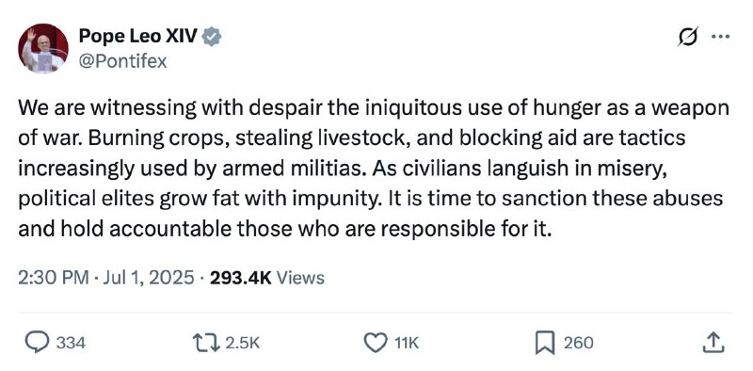The image size is (753, 371).
Task: Open the three-dot more options menu
Action: [721, 37]
